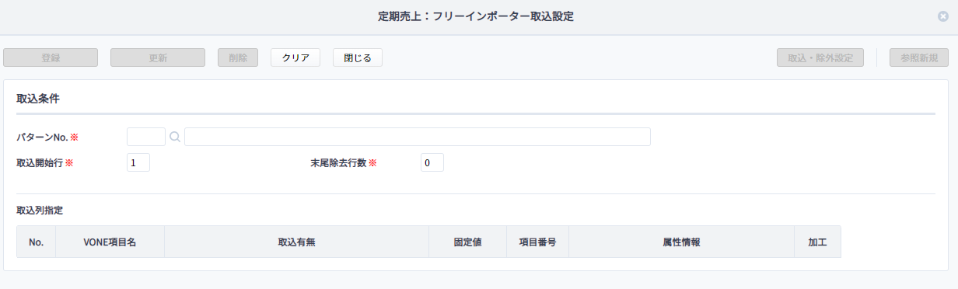Click the 固定値 column header
Viewport: 958px width, 289px height.
coord(467,242)
